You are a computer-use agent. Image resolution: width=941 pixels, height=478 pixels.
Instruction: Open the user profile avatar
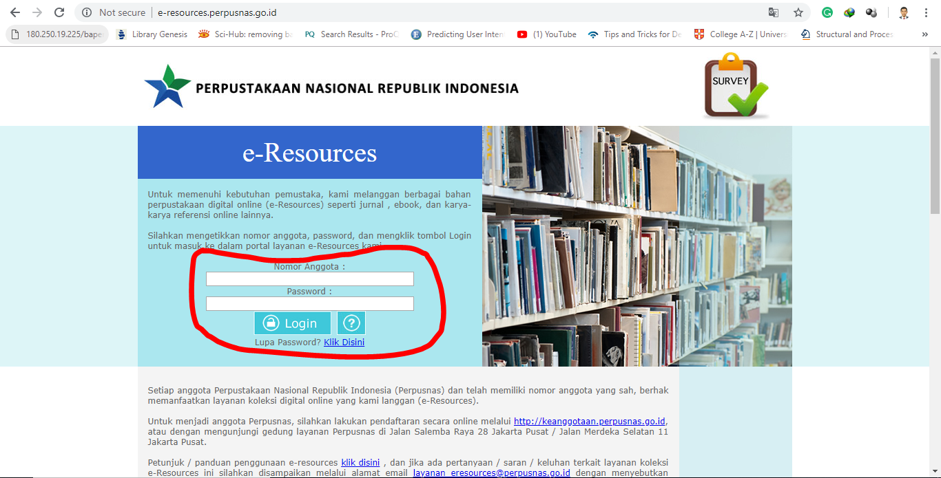904,12
